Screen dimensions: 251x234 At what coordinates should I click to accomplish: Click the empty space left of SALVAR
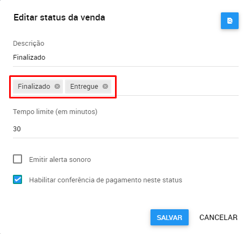(81, 217)
